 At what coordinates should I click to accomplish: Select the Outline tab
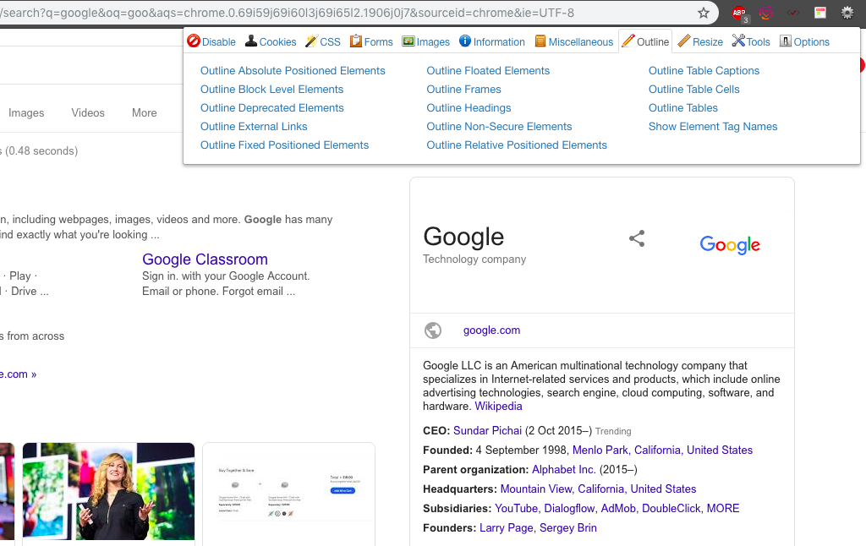645,41
